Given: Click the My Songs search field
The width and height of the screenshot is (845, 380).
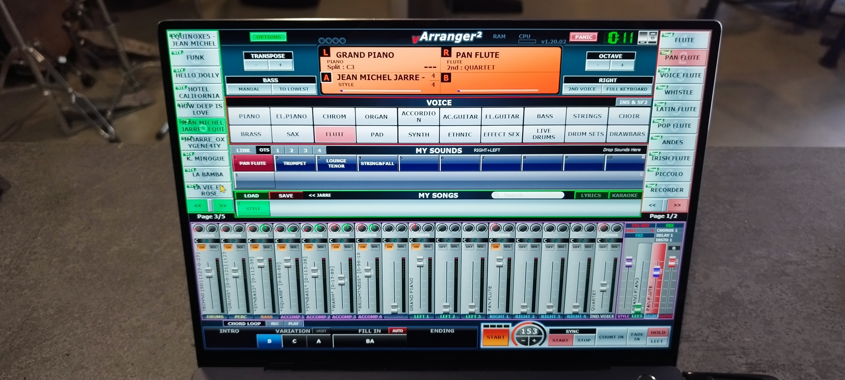Looking at the screenshot, I should (x=528, y=195).
